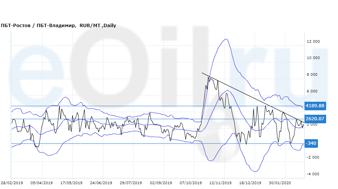Select the 02/09/2019 date label
Screen dimensions: 338x189
(161, 183)
